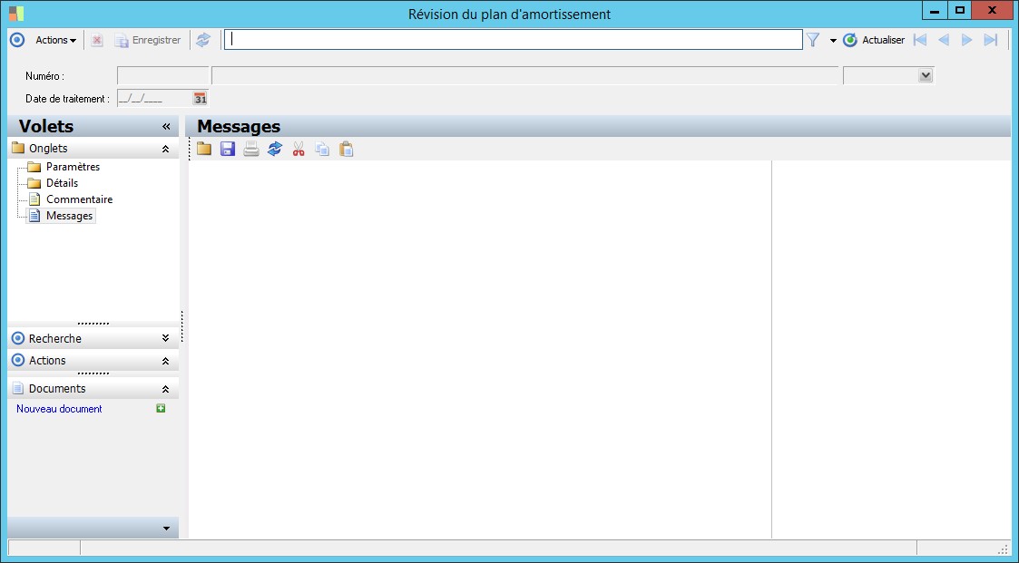
Task: Go to the previous record
Action: (x=944, y=40)
